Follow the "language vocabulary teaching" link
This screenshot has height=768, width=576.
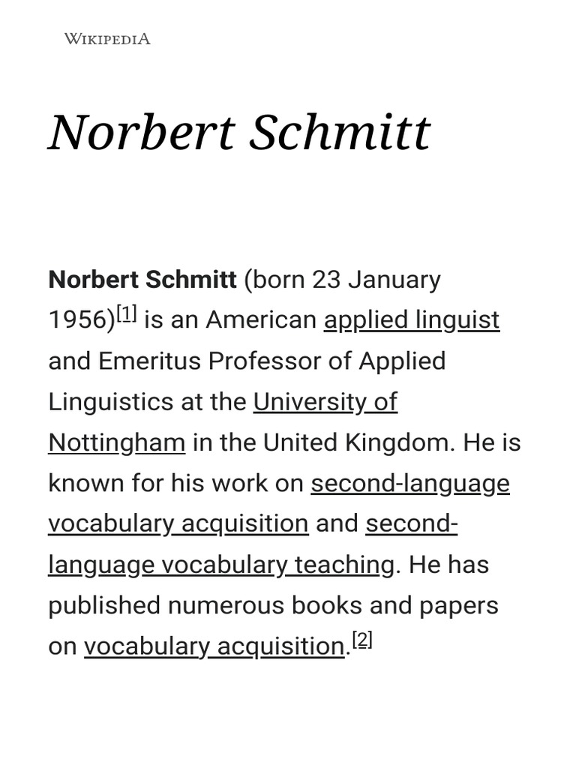pyautogui.click(x=220, y=564)
